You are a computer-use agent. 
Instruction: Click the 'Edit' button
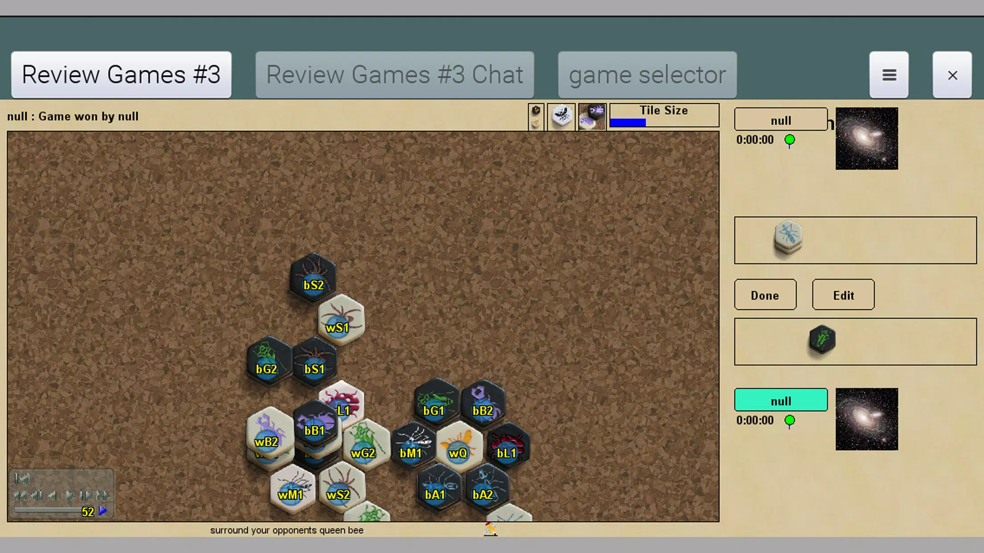tap(844, 295)
